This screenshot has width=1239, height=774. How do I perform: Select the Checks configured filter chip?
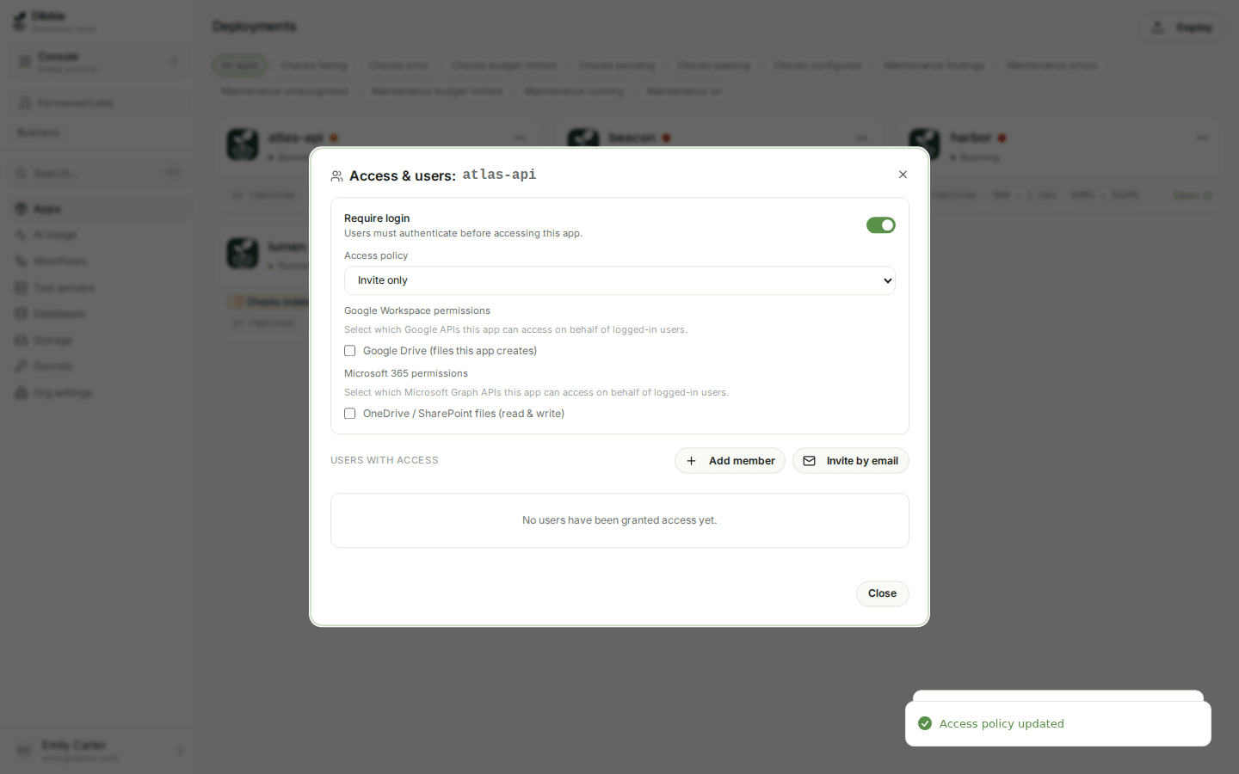pos(817,65)
